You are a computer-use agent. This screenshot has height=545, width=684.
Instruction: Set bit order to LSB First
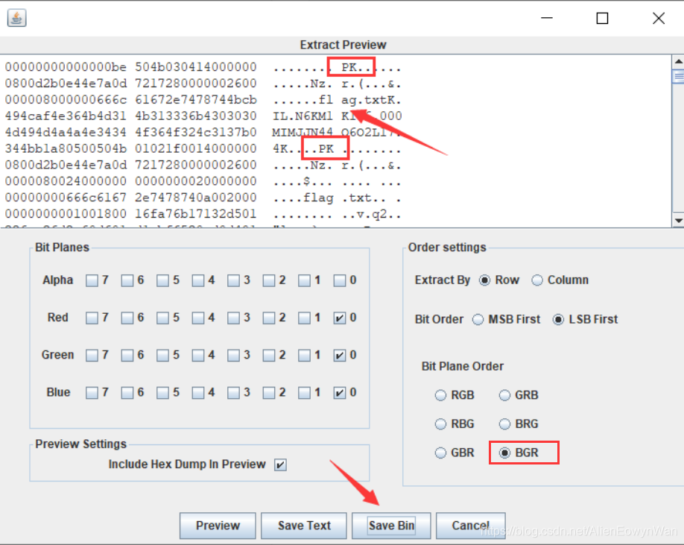tap(558, 319)
